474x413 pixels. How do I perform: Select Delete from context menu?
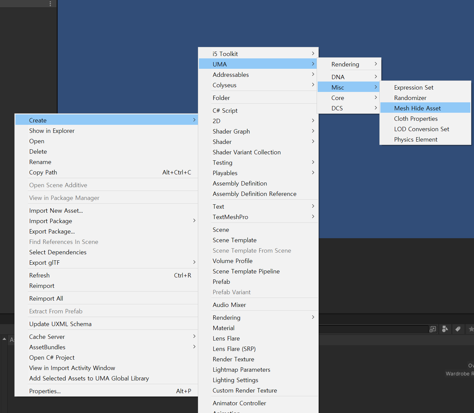pos(106,151)
